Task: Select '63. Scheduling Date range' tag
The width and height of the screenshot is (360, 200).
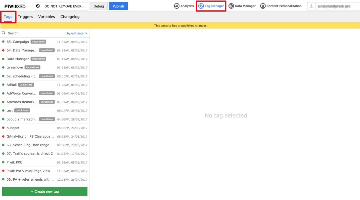Action: coord(45,145)
